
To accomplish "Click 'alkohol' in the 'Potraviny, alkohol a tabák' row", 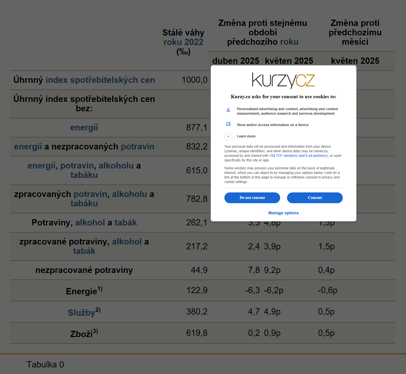I will click(90, 223).
